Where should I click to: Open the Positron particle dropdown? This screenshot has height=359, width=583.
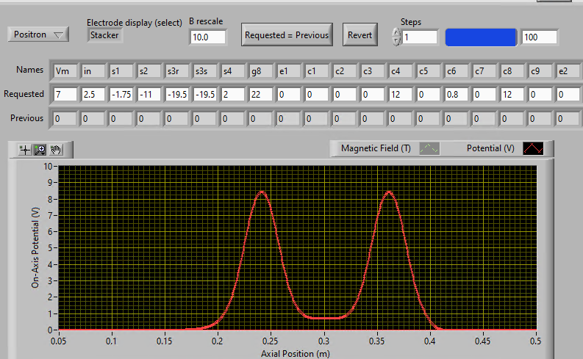pyautogui.click(x=38, y=35)
